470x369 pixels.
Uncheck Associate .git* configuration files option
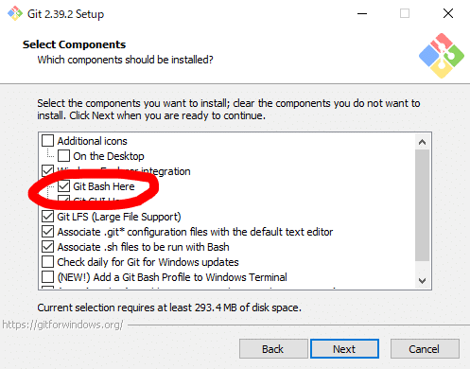[47, 232]
